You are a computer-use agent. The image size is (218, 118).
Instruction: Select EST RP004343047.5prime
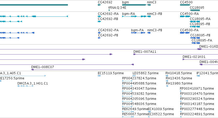coord(139,89)
